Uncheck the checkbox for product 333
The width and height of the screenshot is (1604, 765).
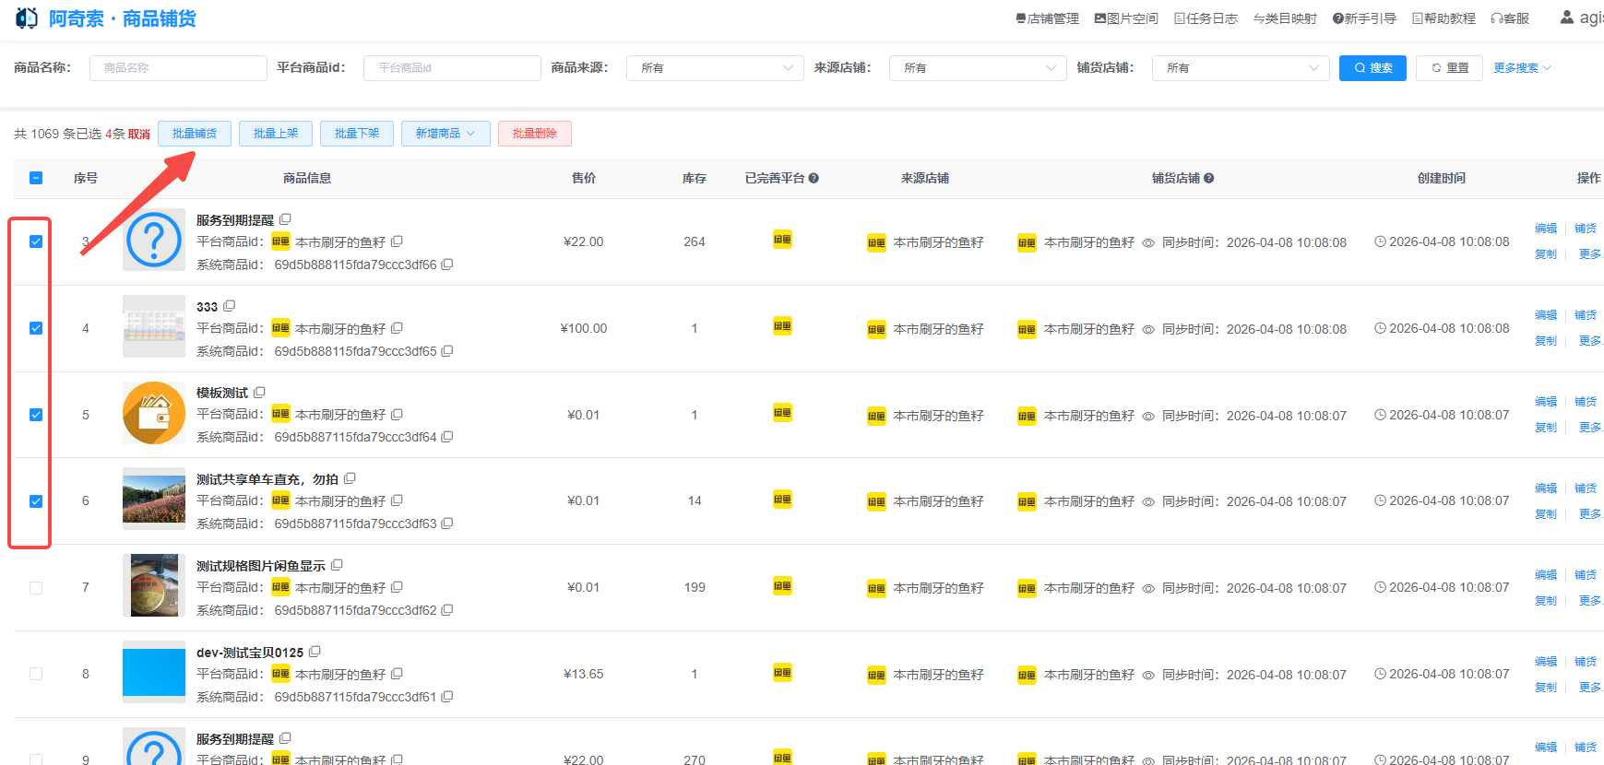pyautogui.click(x=36, y=328)
